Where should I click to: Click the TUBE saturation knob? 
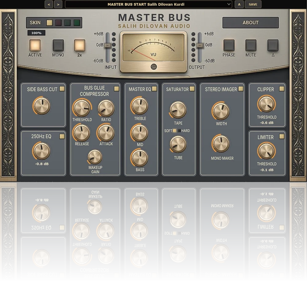pyautogui.click(x=178, y=145)
